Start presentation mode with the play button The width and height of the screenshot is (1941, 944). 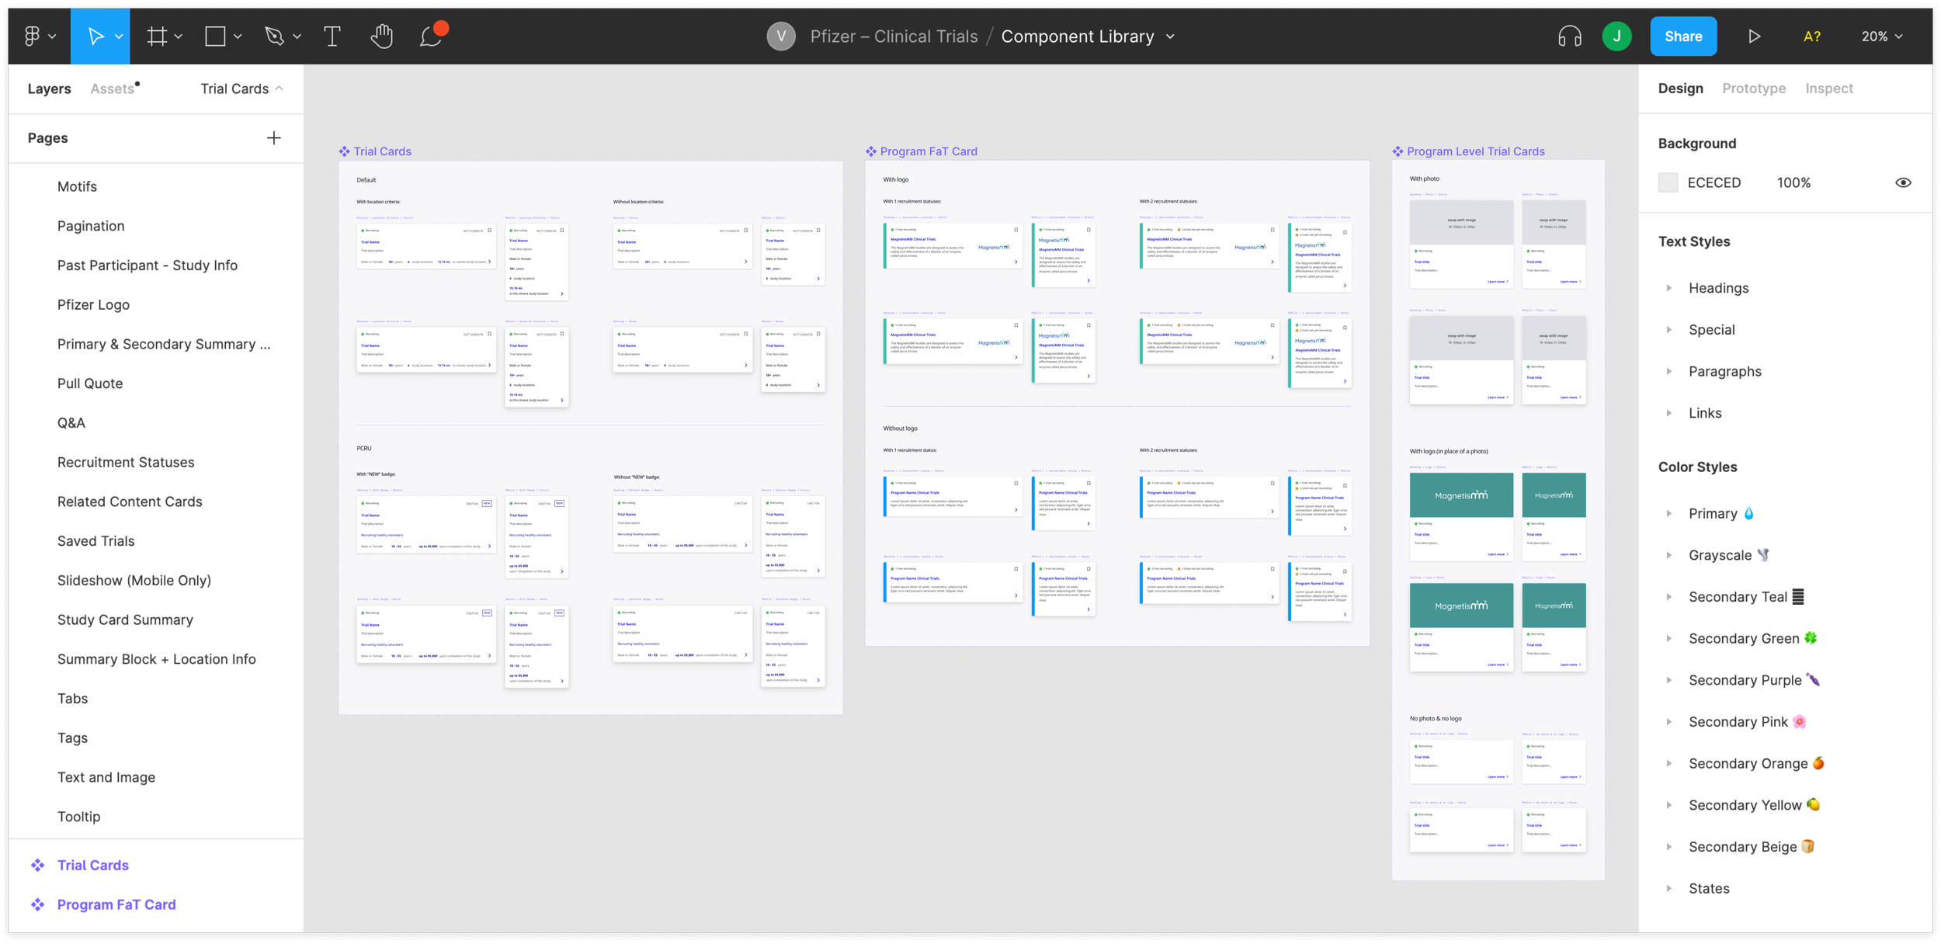point(1755,36)
